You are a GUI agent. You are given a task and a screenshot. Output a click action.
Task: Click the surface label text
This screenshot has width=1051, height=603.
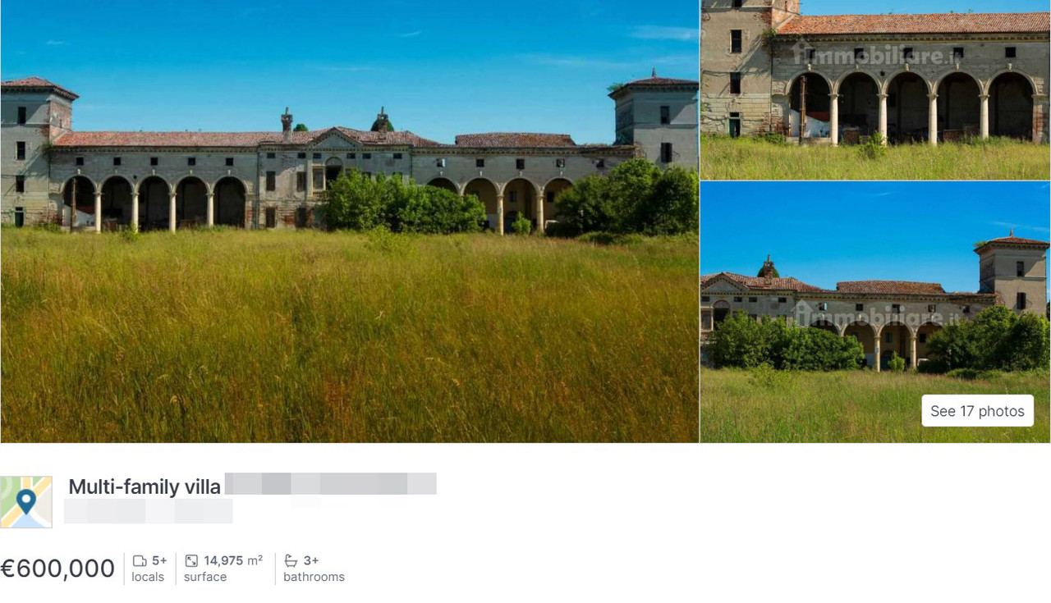(x=205, y=577)
